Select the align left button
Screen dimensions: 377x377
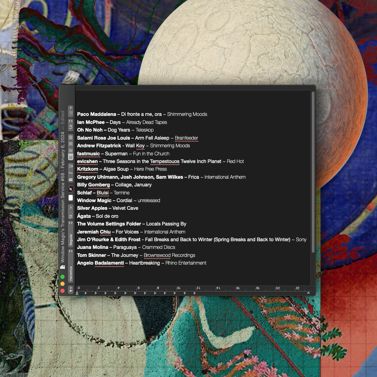point(71,157)
